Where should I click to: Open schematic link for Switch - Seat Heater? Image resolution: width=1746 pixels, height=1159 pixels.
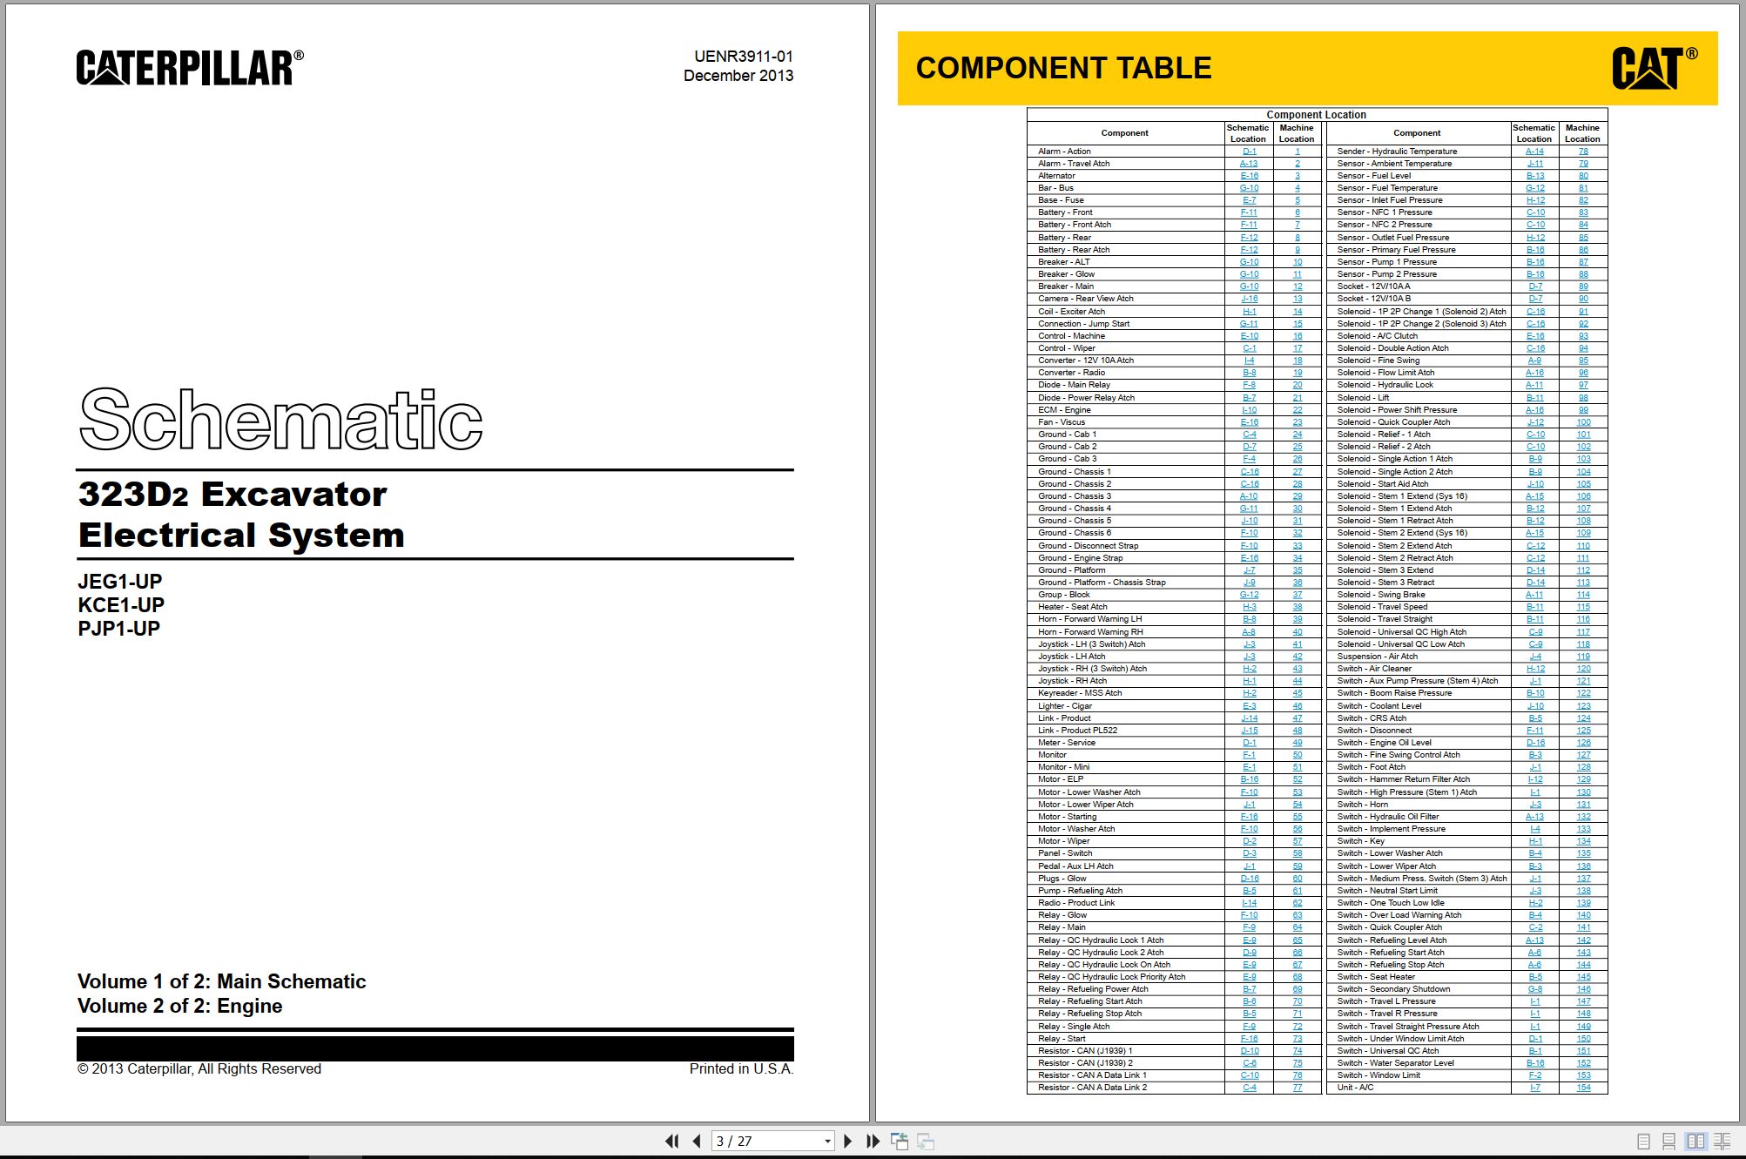pyautogui.click(x=1534, y=977)
